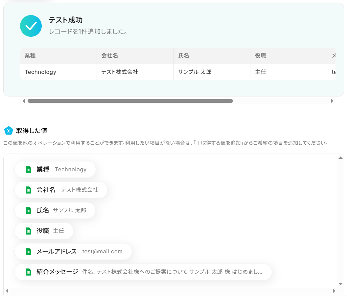Click the Sheets icon beside 氏名
The height and width of the screenshot is (296, 347).
tap(28, 210)
